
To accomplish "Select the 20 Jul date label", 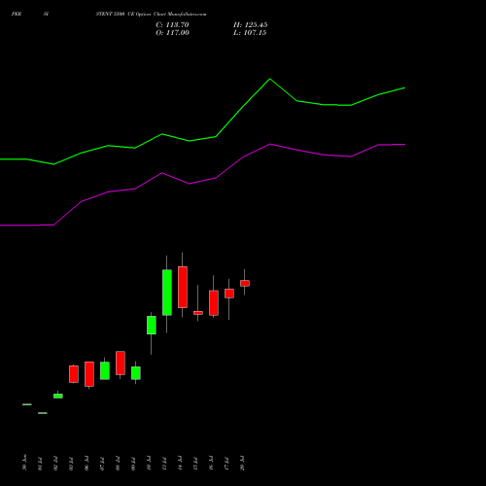I will click(x=242, y=463).
